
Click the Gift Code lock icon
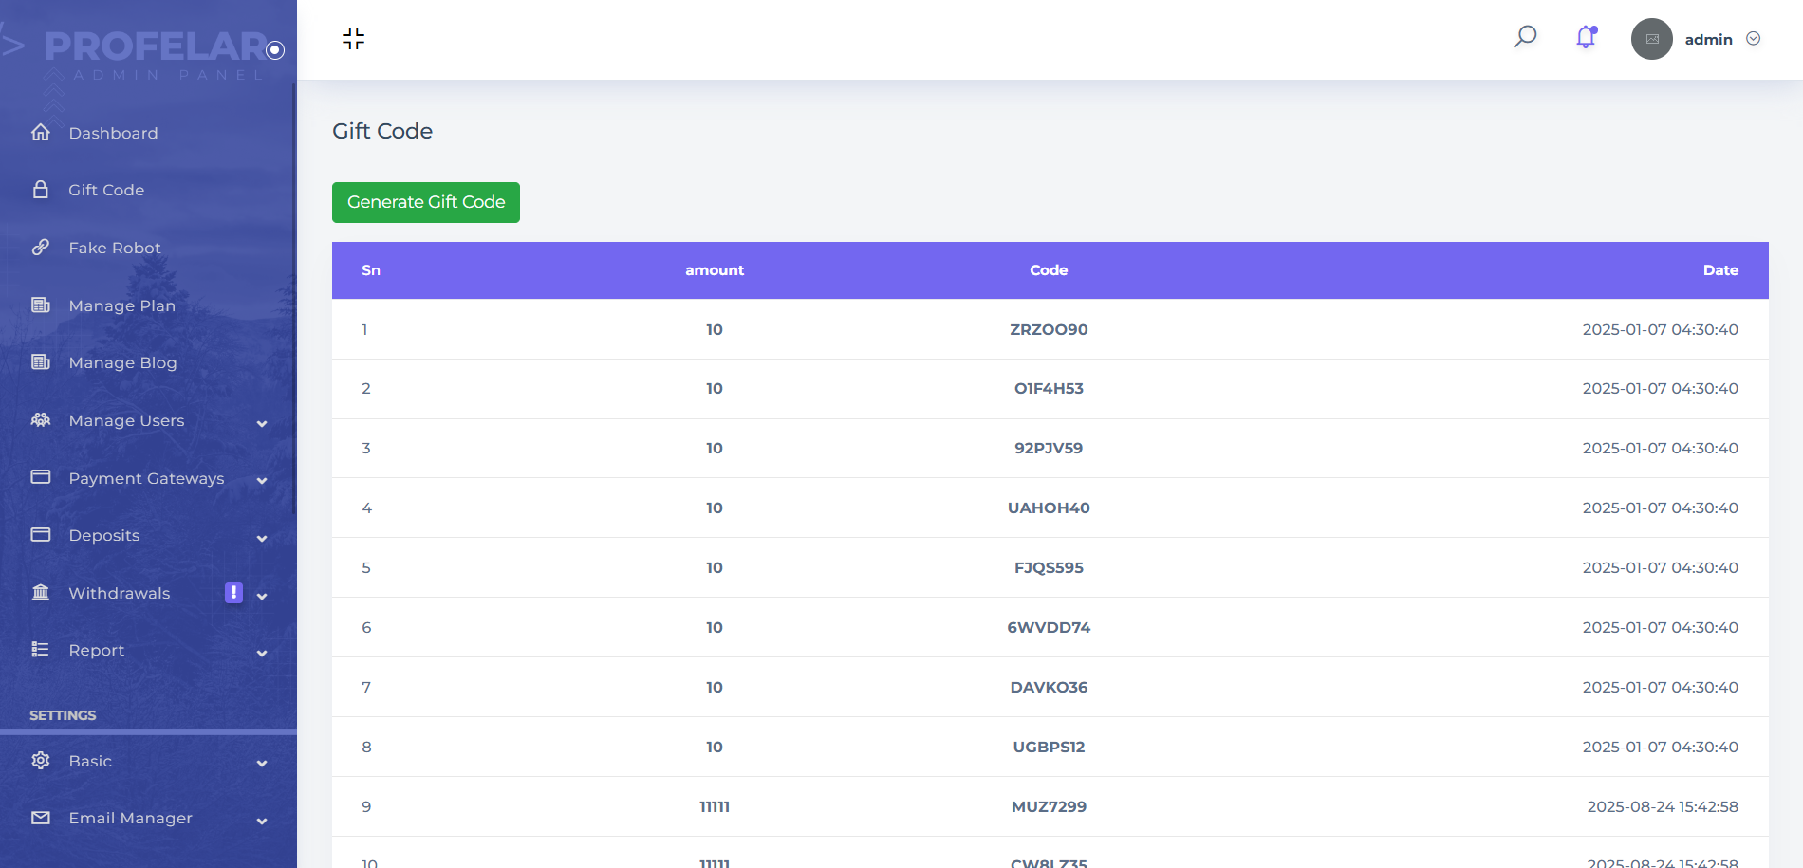[41, 190]
